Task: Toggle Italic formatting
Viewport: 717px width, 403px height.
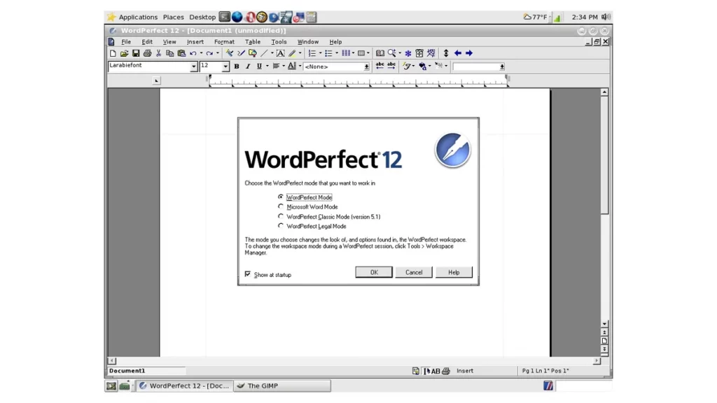Action: (248, 66)
